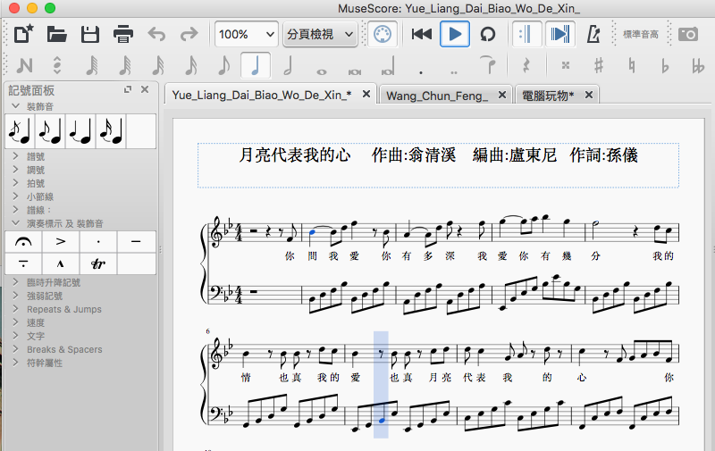Pick the fermata articulation from the palette
Image resolution: width=715 pixels, height=451 pixels.
click(x=23, y=241)
